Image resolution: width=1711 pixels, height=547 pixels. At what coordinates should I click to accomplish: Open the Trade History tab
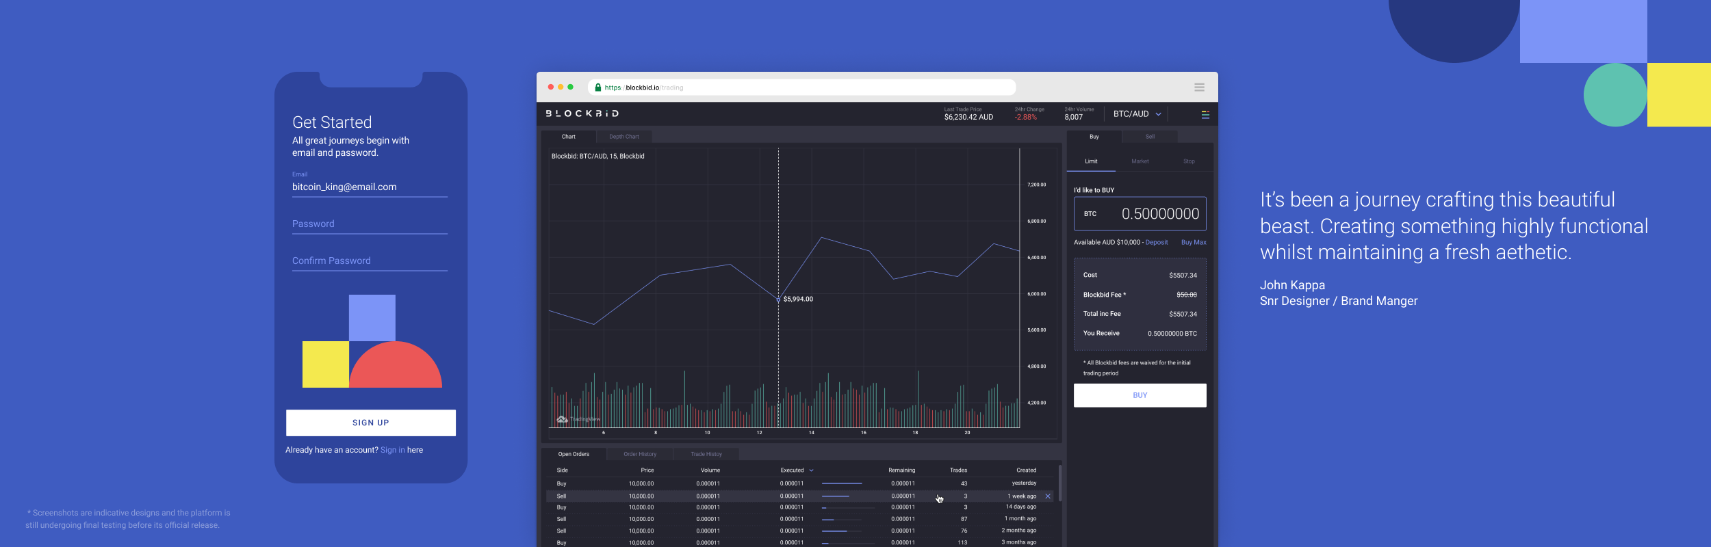(x=706, y=454)
